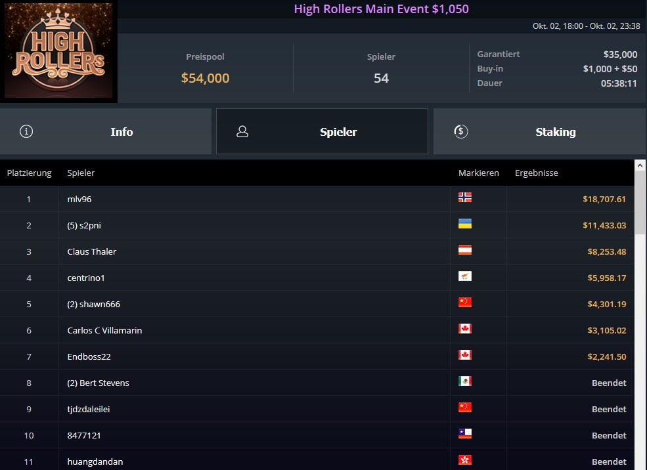This screenshot has height=470, width=647.
Task: Click Cyprus flag for centrino1
Action: tap(465, 276)
